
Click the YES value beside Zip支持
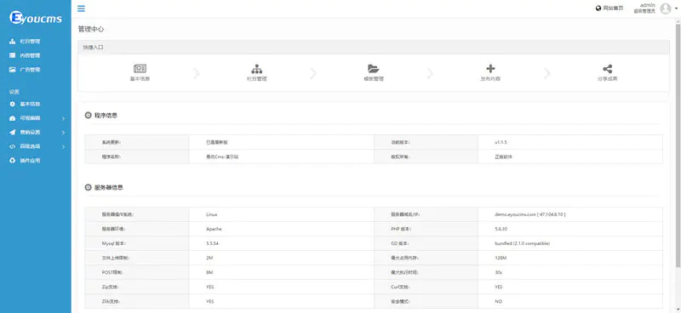(209, 287)
